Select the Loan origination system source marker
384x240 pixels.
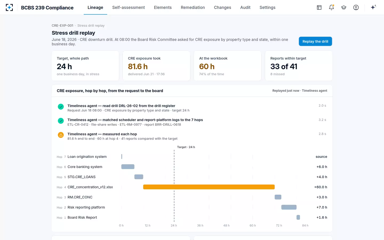click(x=122, y=157)
